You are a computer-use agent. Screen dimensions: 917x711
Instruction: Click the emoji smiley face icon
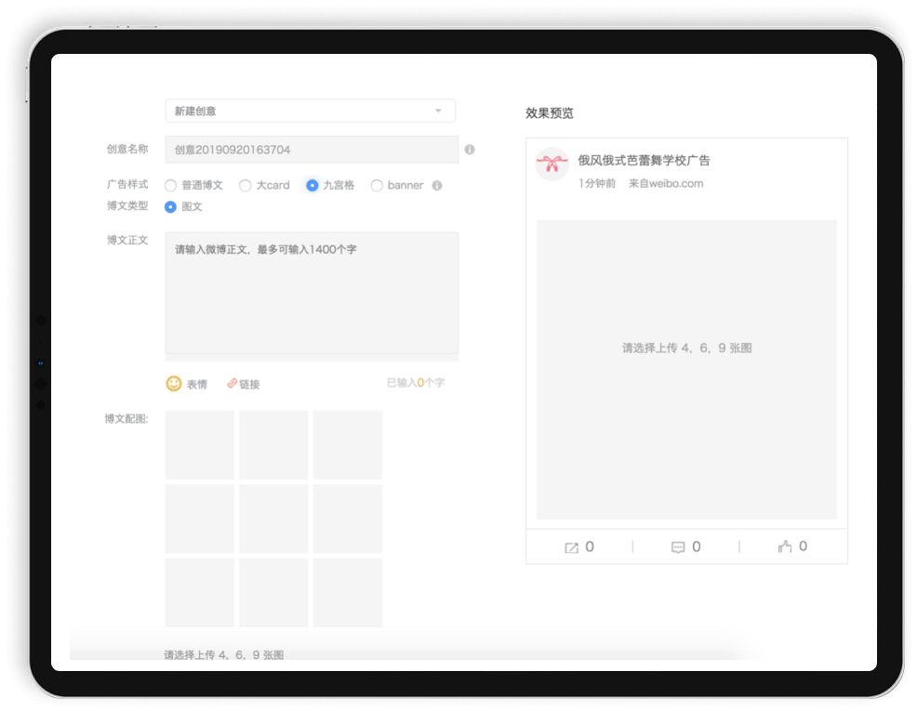[x=174, y=383]
